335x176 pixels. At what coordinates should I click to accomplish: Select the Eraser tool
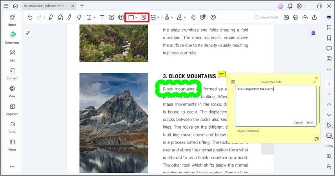(x=79, y=17)
